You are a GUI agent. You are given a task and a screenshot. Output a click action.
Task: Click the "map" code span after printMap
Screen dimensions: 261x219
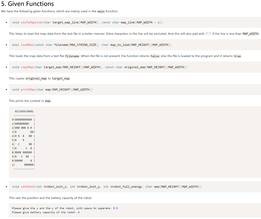pos(48,101)
